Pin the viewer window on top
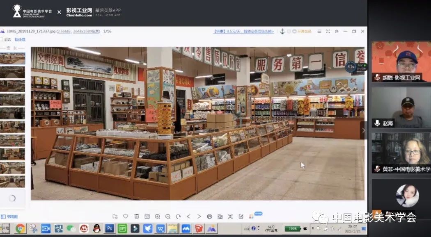 337,31
